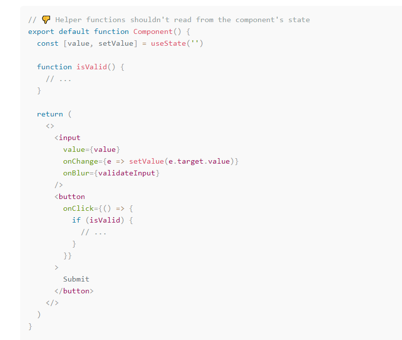402x340 pixels.
Task: Click the opening button tag
Action: click(x=69, y=197)
